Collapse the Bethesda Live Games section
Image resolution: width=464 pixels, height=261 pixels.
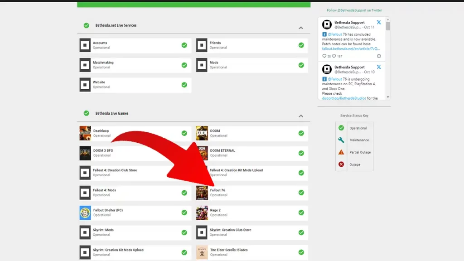pos(301,116)
